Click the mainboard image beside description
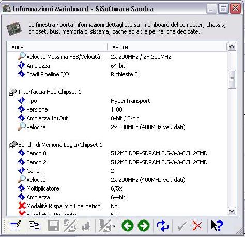The height and width of the screenshot is (237, 245). 14,28
